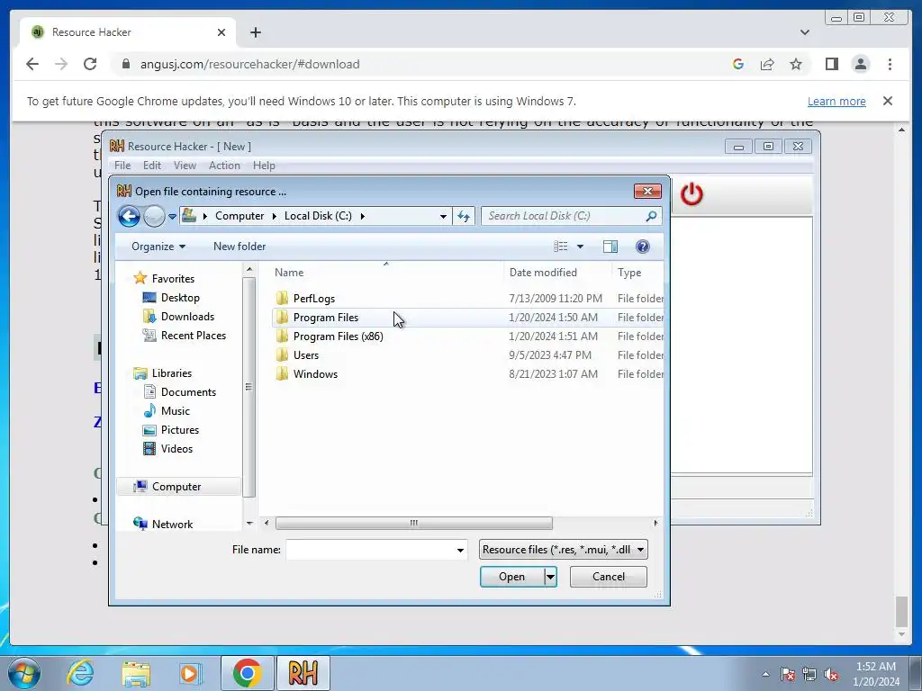Select Network in navigation pane
This screenshot has width=922, height=691.
pyautogui.click(x=172, y=525)
